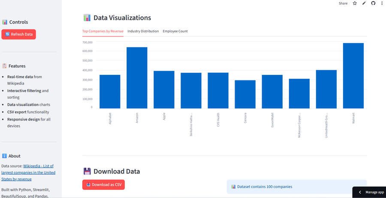Select Top Companies by Revenue tab

coord(103,31)
